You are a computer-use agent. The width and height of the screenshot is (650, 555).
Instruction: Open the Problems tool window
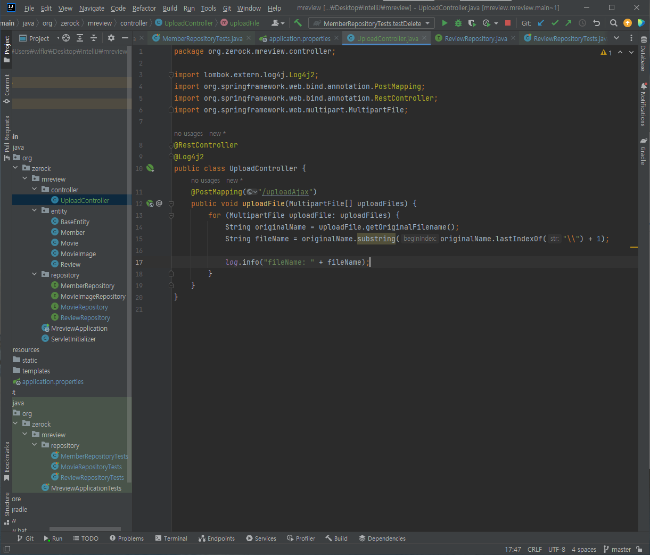(x=127, y=538)
